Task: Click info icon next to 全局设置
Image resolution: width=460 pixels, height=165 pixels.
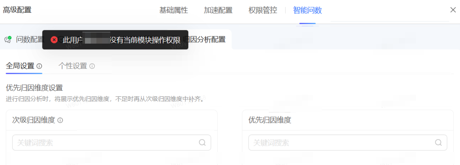Action: [x=39, y=66]
